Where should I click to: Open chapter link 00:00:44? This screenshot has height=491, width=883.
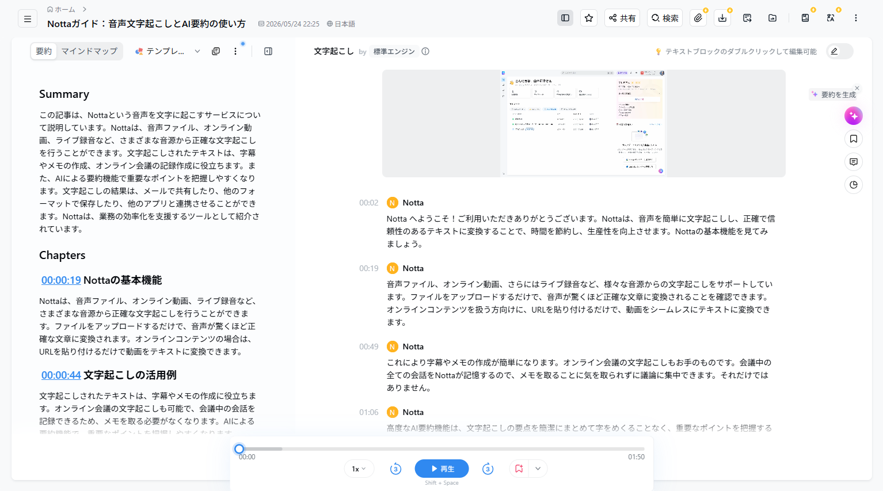pyautogui.click(x=61, y=375)
